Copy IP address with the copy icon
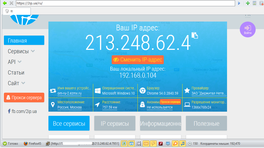This screenshot has height=148, width=264. click(194, 35)
